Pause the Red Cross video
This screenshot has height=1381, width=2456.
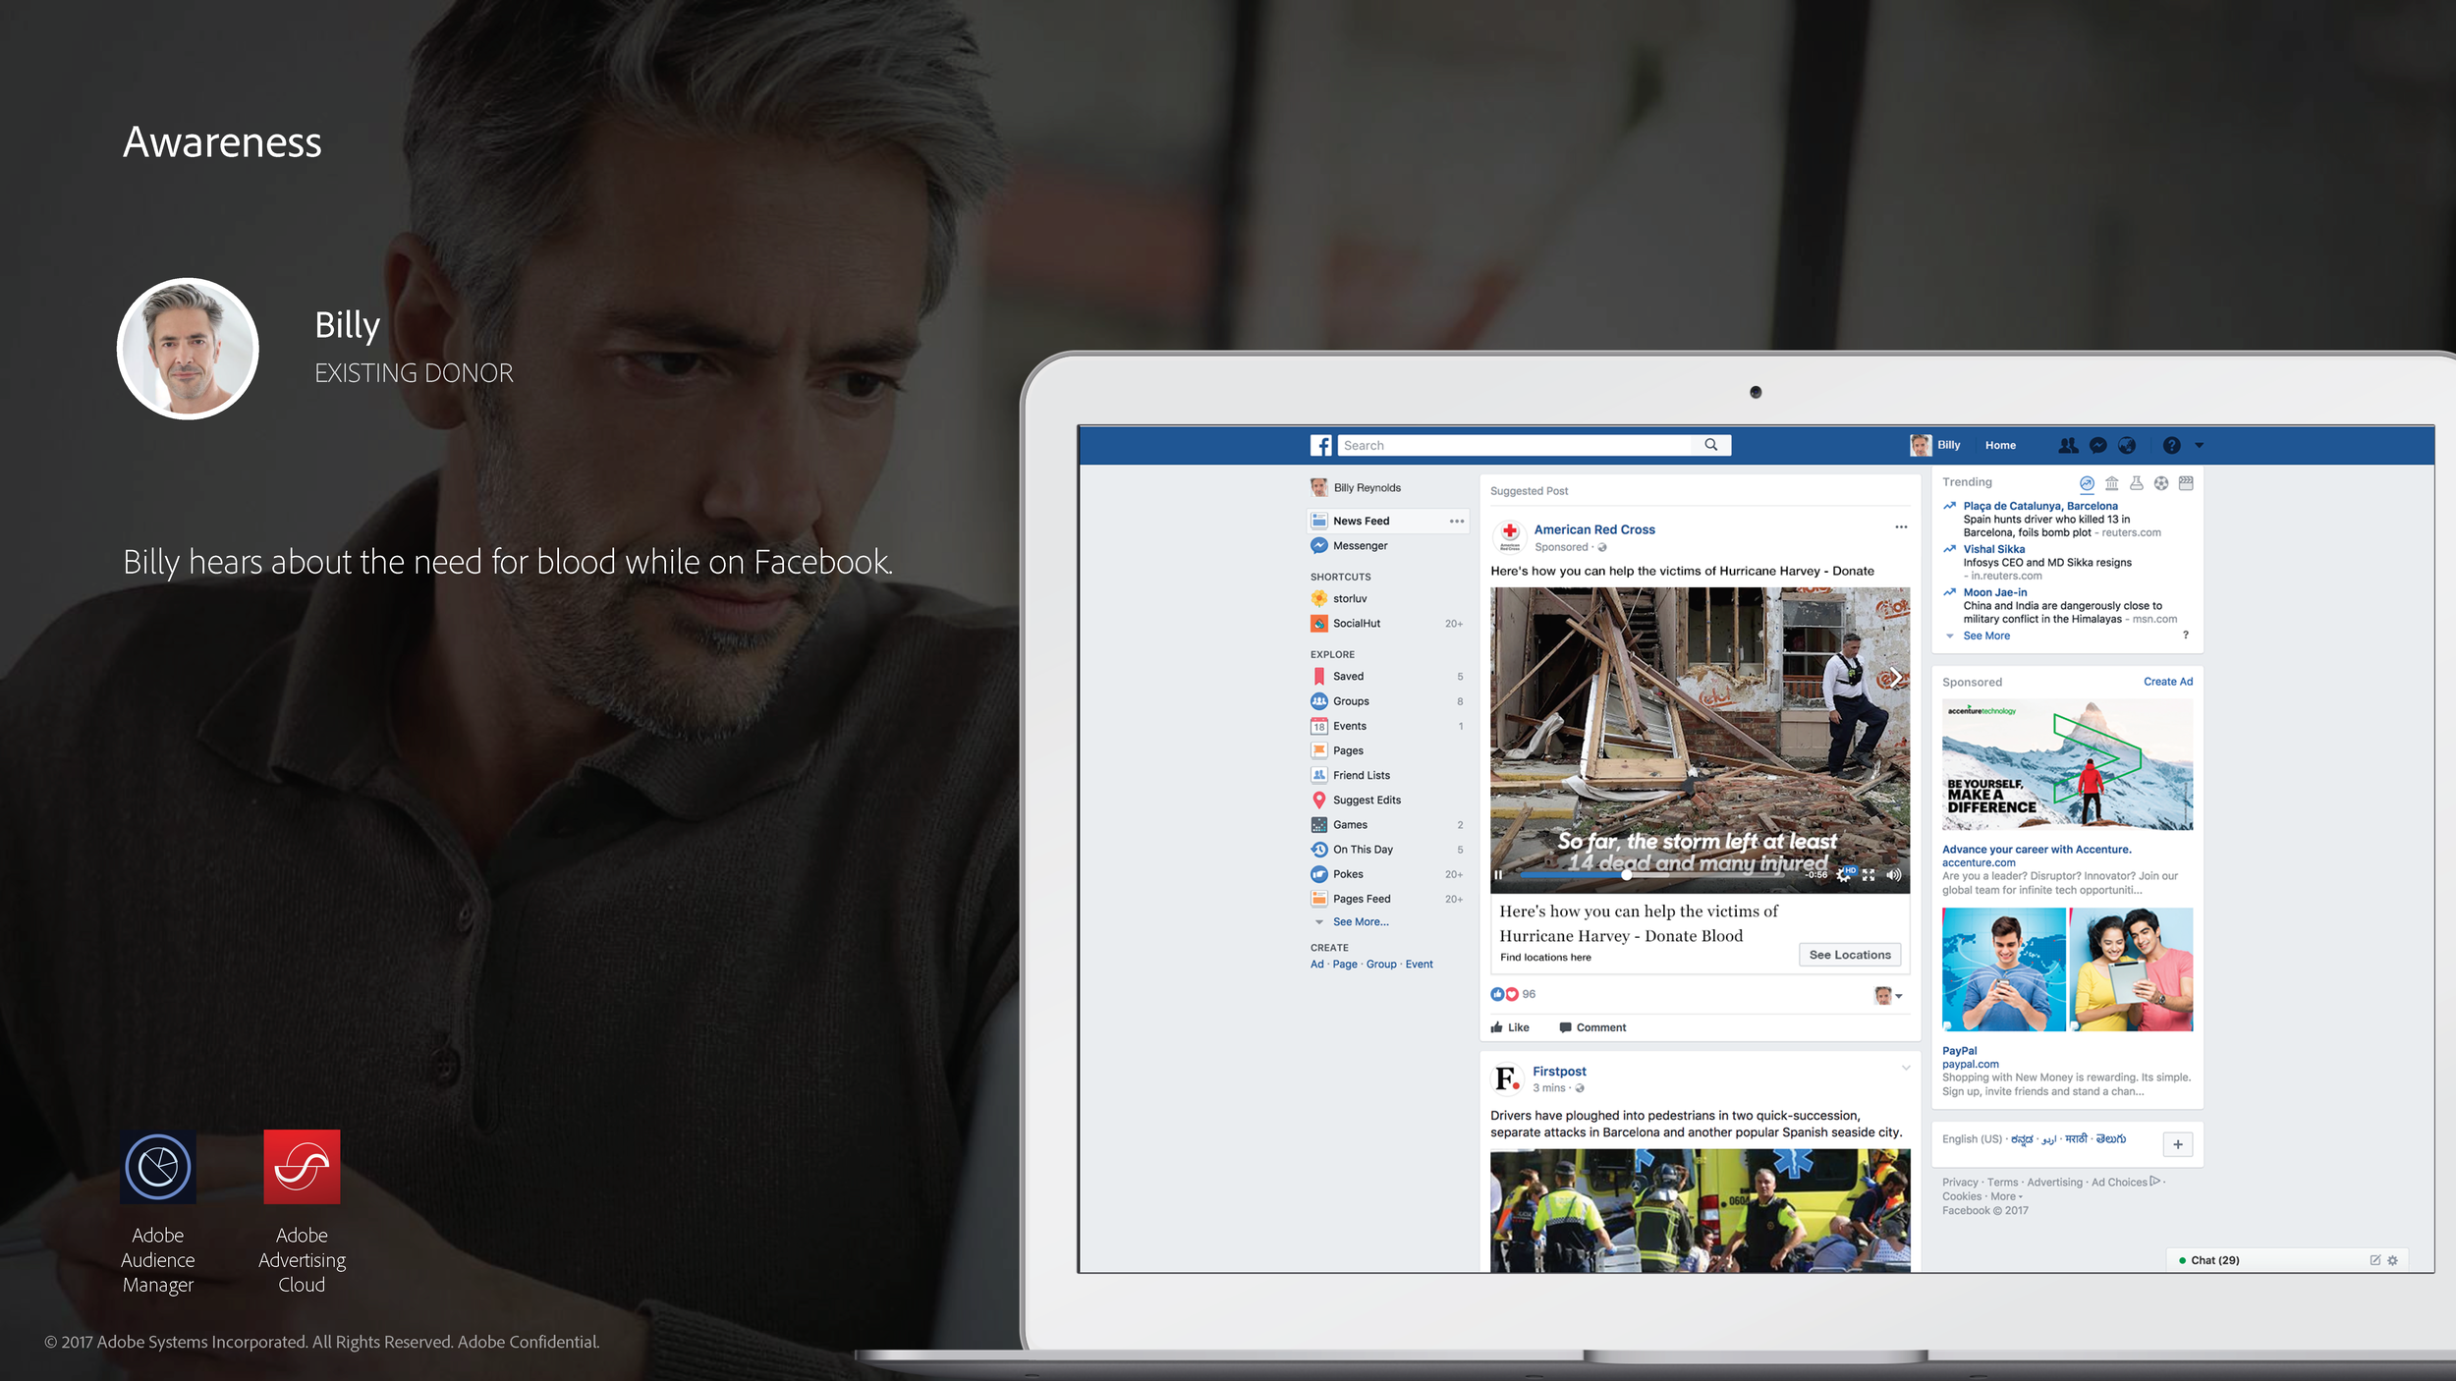(1498, 874)
